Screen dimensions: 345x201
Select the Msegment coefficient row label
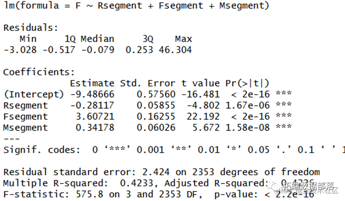pos(26,128)
